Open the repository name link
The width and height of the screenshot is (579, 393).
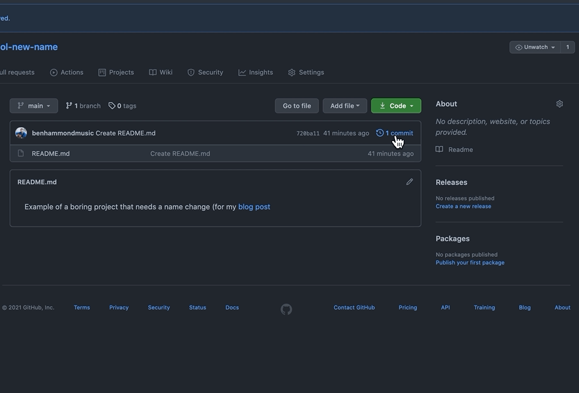29,47
